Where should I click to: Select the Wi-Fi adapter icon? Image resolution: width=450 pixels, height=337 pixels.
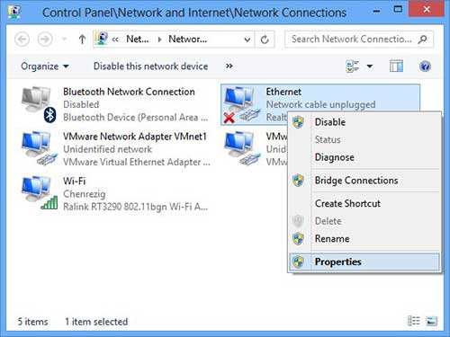click(x=39, y=192)
